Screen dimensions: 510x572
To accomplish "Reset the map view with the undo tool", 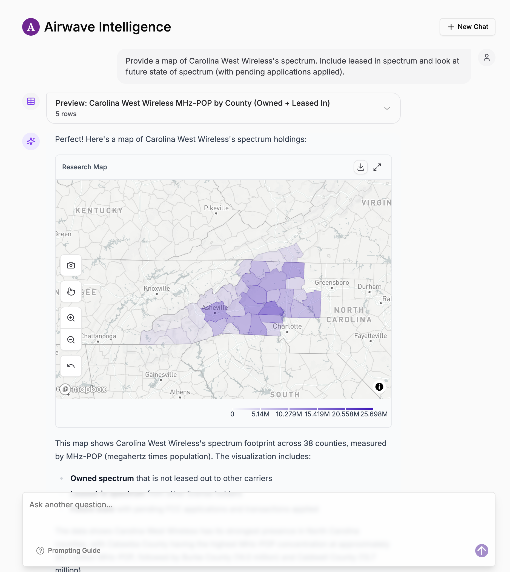I will point(71,366).
